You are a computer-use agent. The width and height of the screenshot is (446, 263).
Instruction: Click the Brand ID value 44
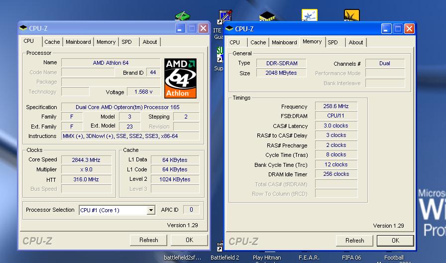(x=153, y=72)
